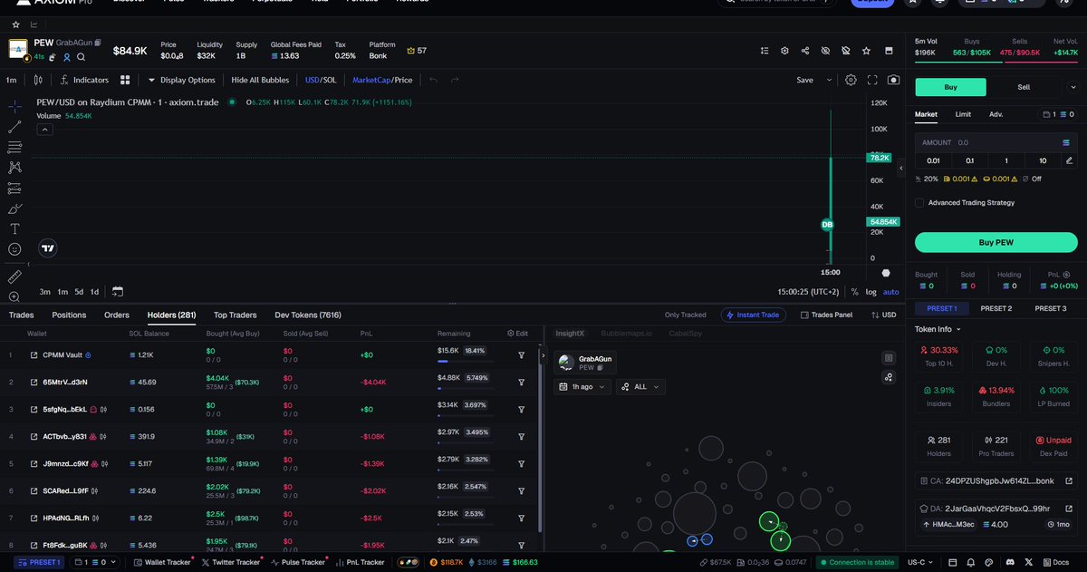This screenshot has height=572, width=1087.
Task: Select the PRESET 2 tab
Action: click(x=996, y=308)
